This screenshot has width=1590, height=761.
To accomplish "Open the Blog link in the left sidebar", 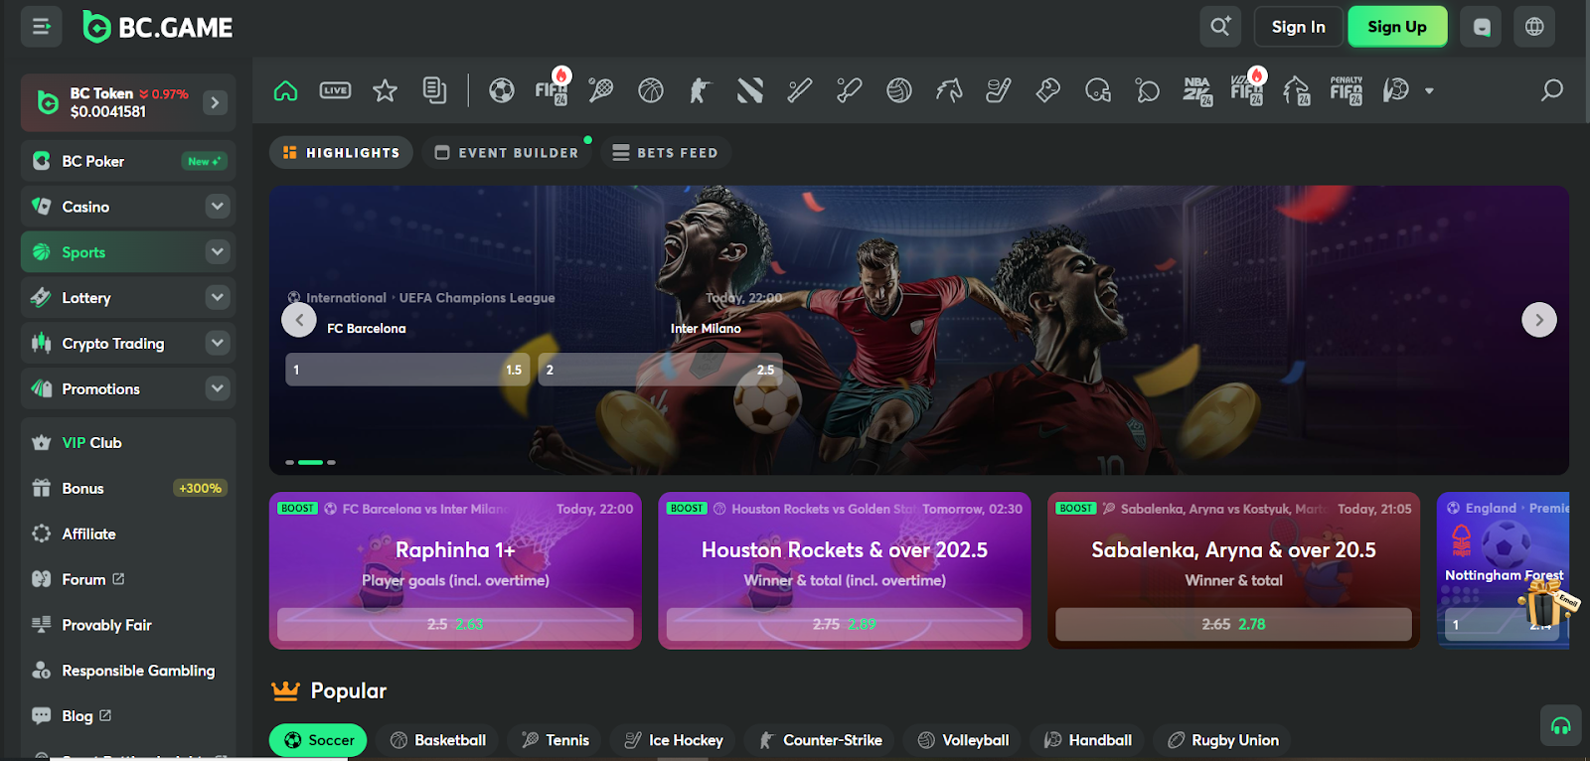I will 128,716.
